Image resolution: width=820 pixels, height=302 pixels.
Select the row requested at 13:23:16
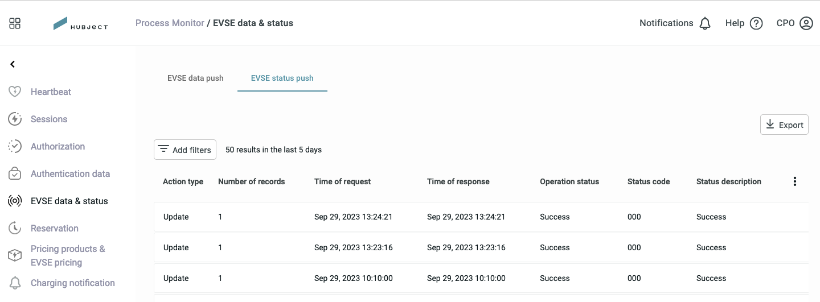coord(481,247)
